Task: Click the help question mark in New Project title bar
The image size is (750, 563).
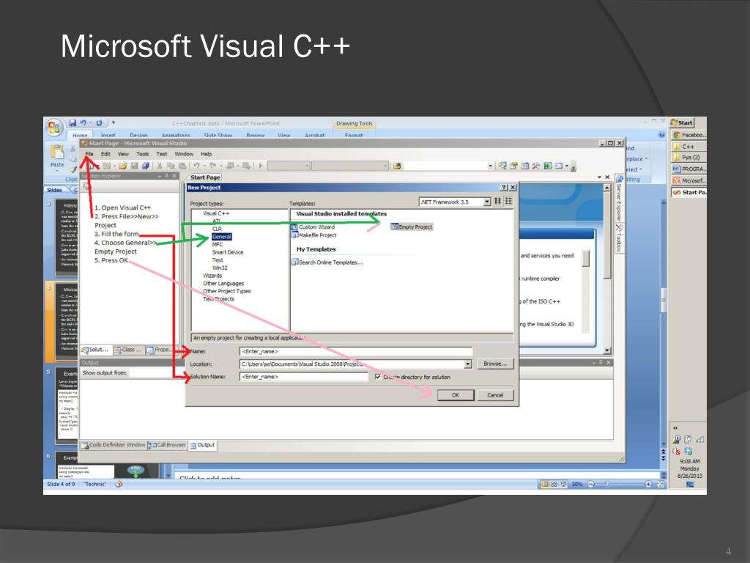Action: [x=504, y=187]
